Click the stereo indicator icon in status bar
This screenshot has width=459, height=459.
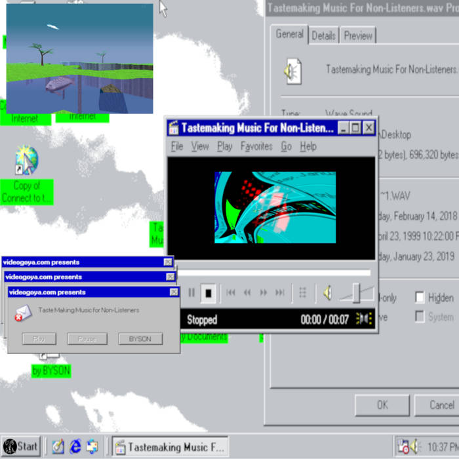pos(363,319)
